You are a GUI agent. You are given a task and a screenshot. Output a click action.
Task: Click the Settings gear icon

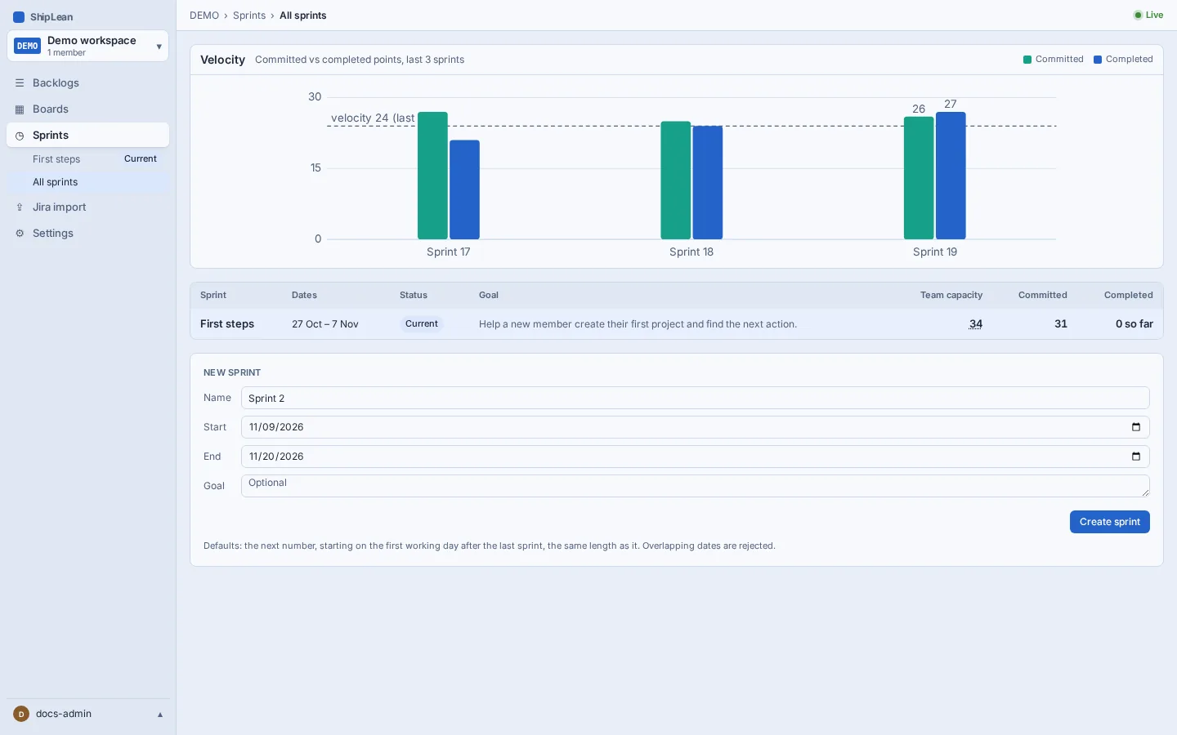pyautogui.click(x=20, y=234)
